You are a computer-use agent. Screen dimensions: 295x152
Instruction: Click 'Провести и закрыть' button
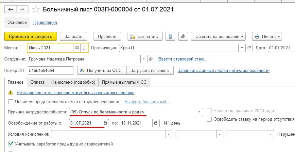tap(31, 36)
